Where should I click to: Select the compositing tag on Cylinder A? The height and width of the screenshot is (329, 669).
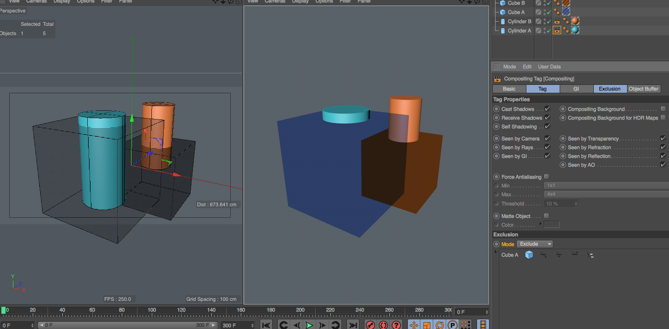(557, 30)
